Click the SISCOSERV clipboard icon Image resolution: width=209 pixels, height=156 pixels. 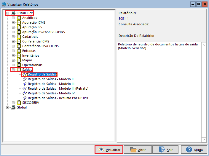(x=19, y=103)
